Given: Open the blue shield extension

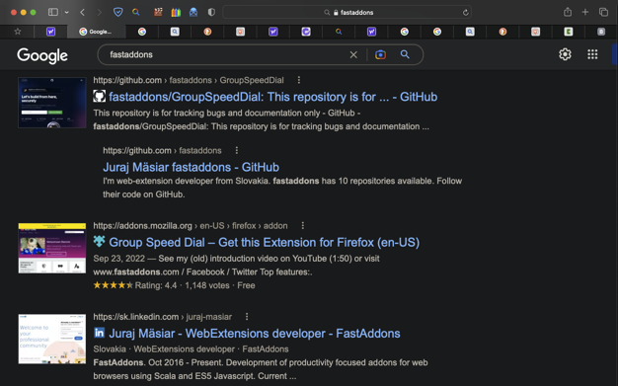Looking at the screenshot, I should tap(117, 12).
